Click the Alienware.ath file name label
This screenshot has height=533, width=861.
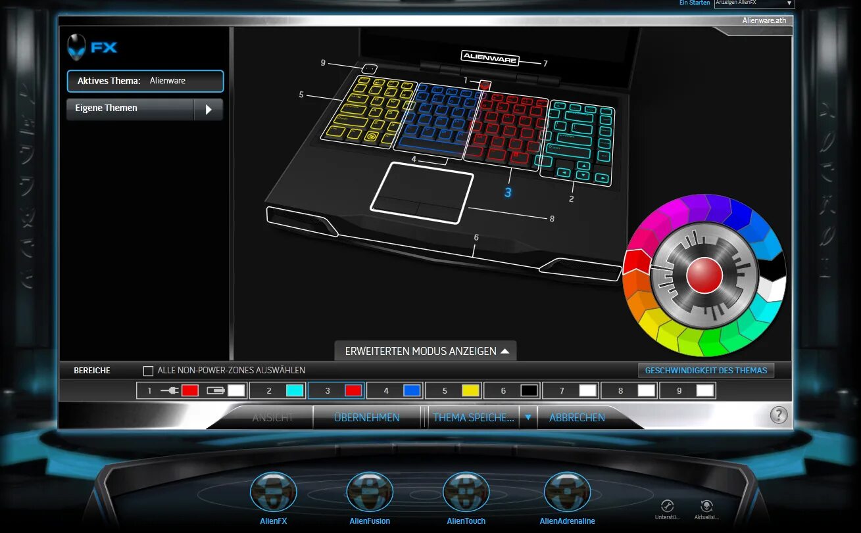pyautogui.click(x=764, y=20)
